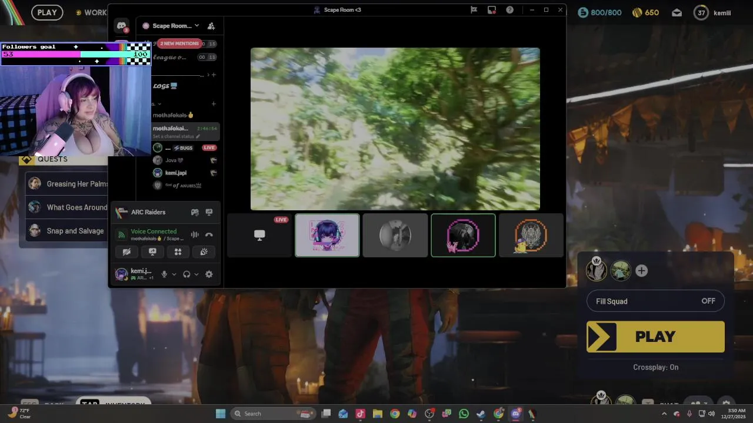Screen dimensions: 753x423
Task: Open the soundboard icon in voice panel
Action: click(x=204, y=251)
